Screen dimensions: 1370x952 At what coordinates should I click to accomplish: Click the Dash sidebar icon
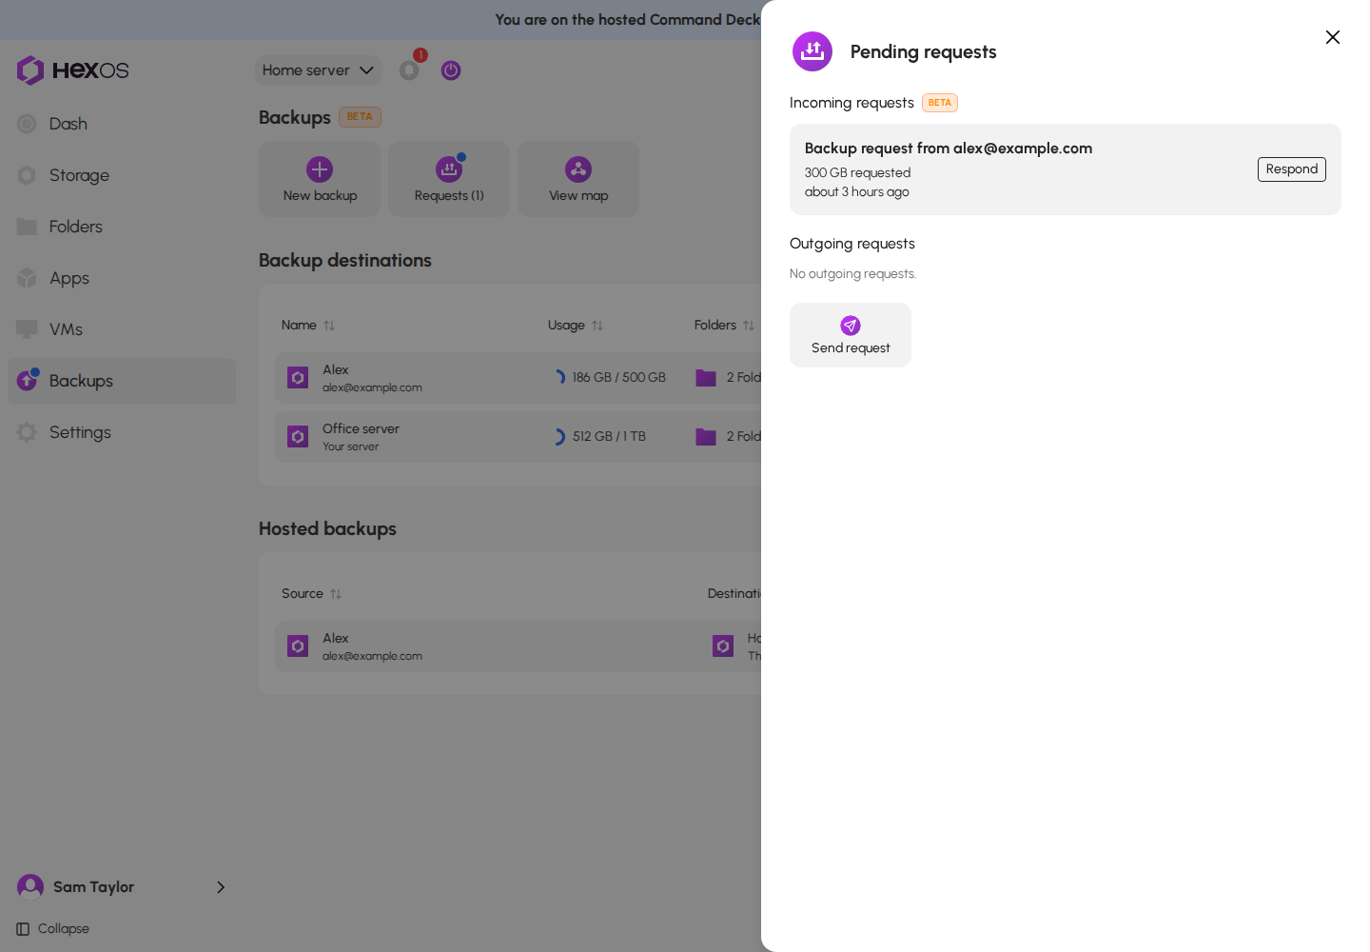click(x=27, y=124)
